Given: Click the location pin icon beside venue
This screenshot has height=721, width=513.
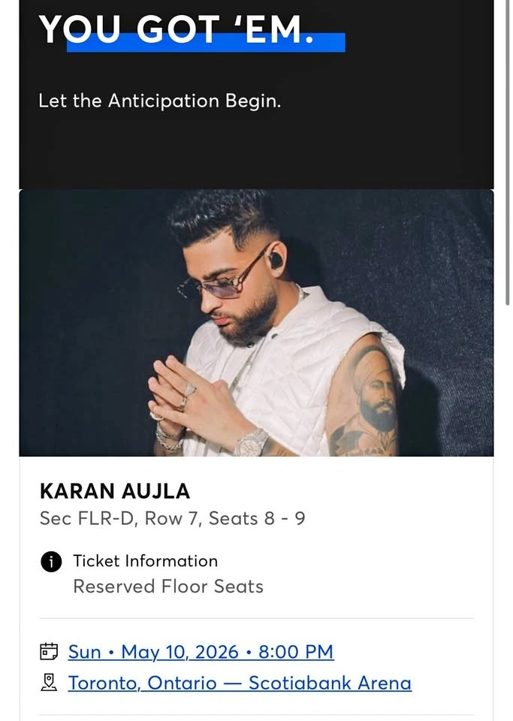Looking at the screenshot, I should [49, 683].
